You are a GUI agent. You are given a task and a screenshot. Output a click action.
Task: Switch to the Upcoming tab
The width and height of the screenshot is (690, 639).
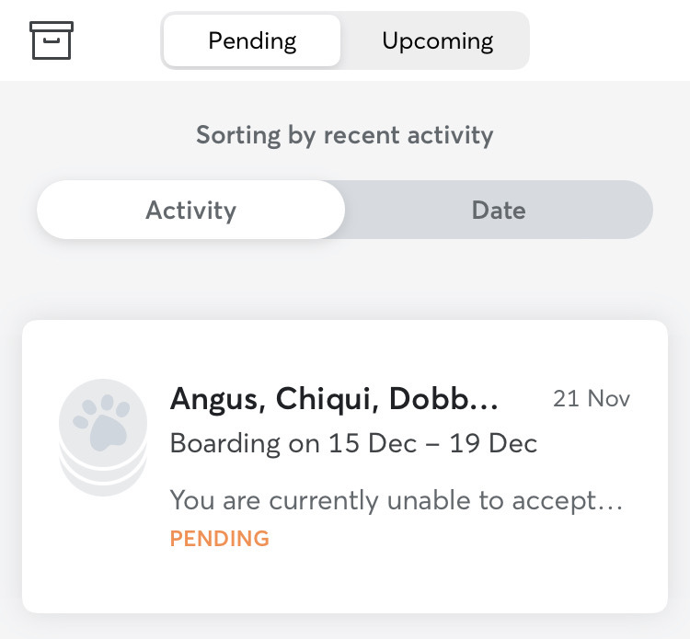[437, 40]
